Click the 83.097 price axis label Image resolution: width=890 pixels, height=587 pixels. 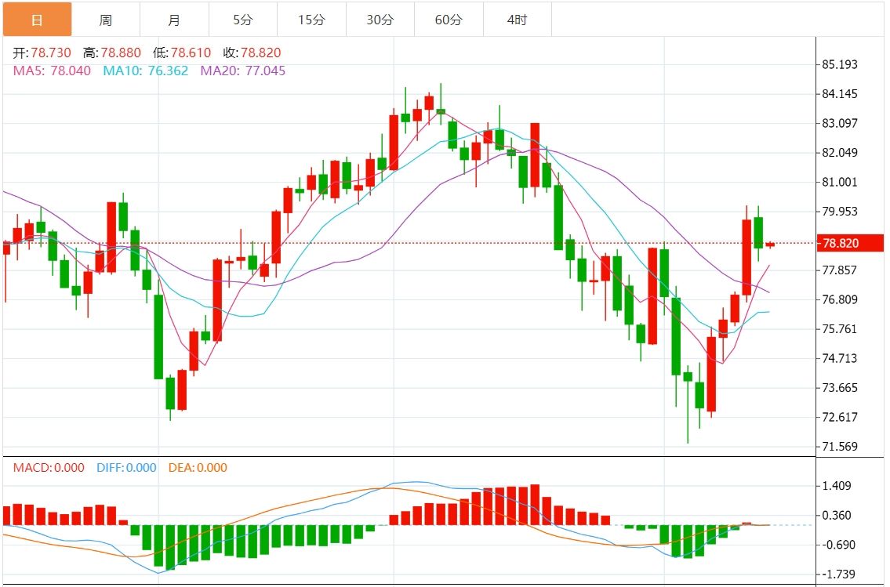point(840,123)
